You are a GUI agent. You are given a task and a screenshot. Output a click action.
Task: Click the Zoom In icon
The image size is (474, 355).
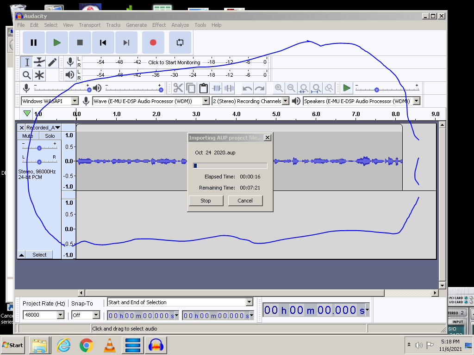coord(279,88)
